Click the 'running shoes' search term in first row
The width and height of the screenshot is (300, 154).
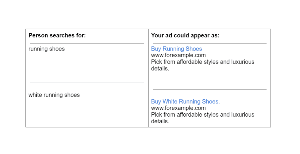47,49
